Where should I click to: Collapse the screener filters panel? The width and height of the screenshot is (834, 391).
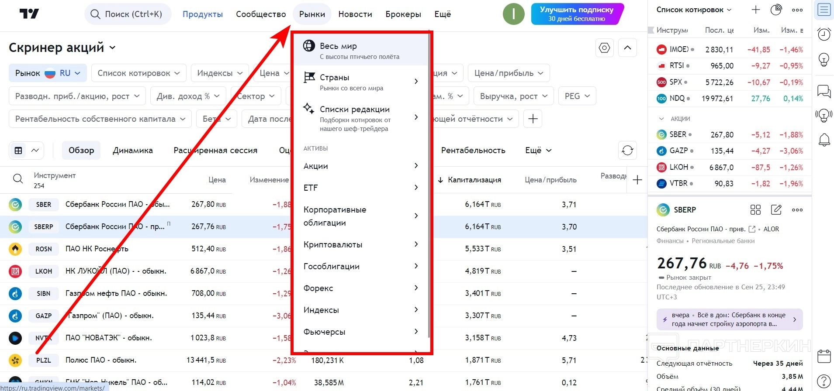(627, 48)
